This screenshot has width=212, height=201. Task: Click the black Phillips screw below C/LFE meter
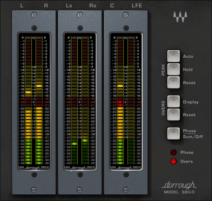click(x=126, y=174)
